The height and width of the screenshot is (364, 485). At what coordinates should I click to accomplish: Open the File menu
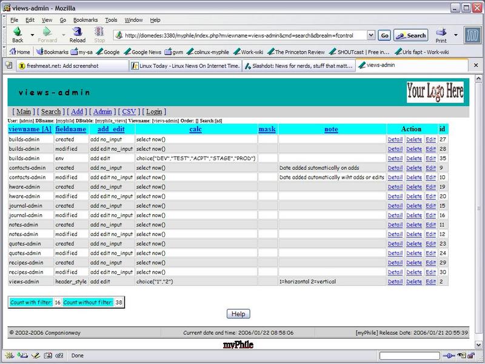pos(14,20)
